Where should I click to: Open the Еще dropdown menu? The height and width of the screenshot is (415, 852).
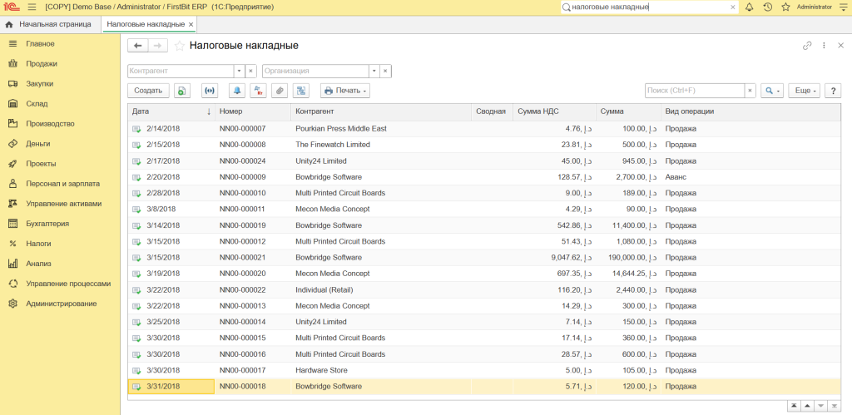[x=805, y=91]
